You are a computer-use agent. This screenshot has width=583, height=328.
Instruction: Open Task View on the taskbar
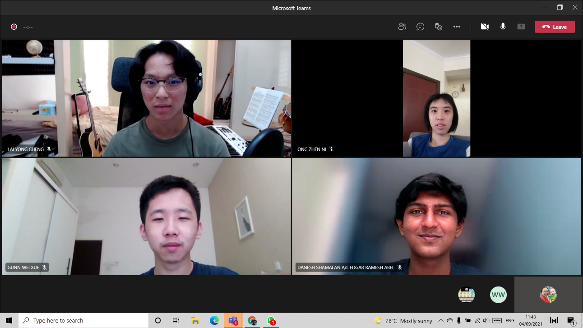tap(176, 320)
